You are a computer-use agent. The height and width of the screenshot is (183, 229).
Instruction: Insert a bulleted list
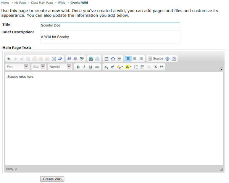[x=142, y=67]
